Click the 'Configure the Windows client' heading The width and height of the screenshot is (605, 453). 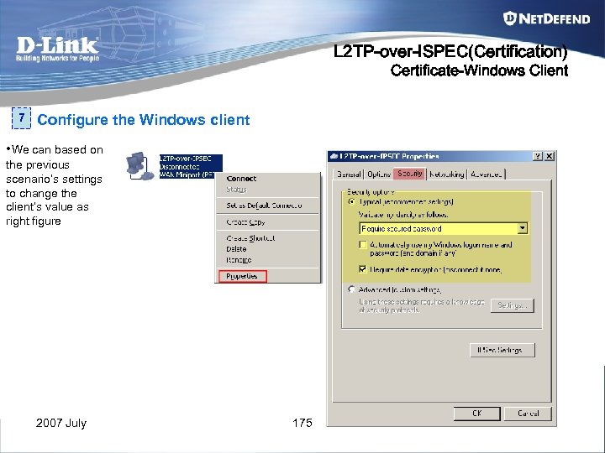144,120
